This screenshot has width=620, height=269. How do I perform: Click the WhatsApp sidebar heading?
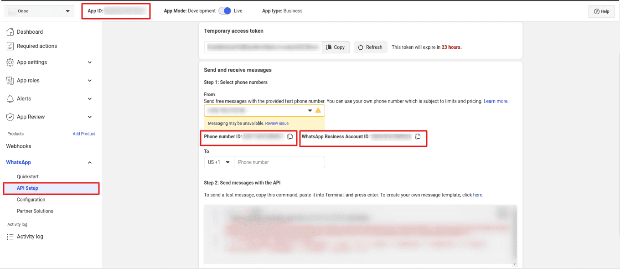(x=18, y=162)
